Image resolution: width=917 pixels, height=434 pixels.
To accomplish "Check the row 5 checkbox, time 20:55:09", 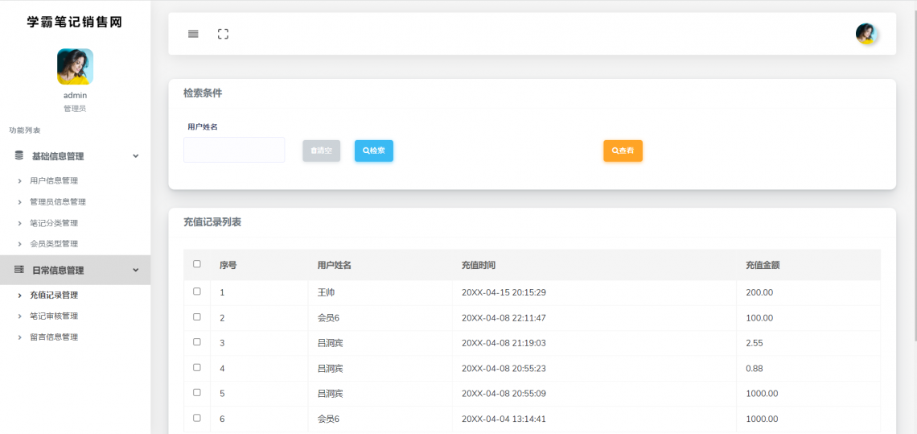I will (x=196, y=392).
